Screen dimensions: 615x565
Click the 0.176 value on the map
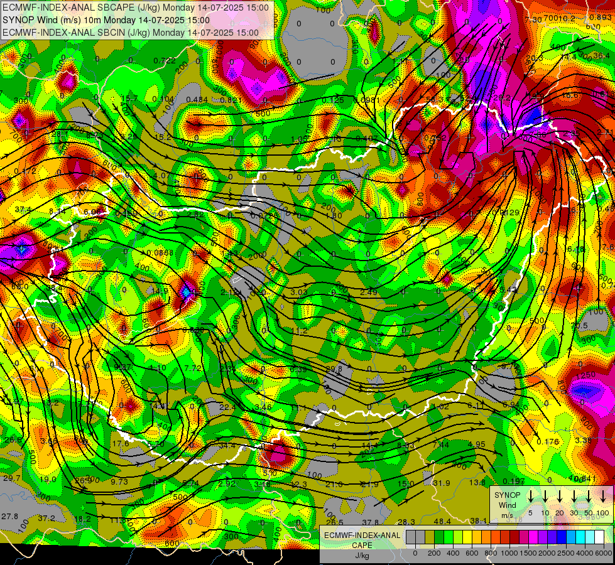548,441
